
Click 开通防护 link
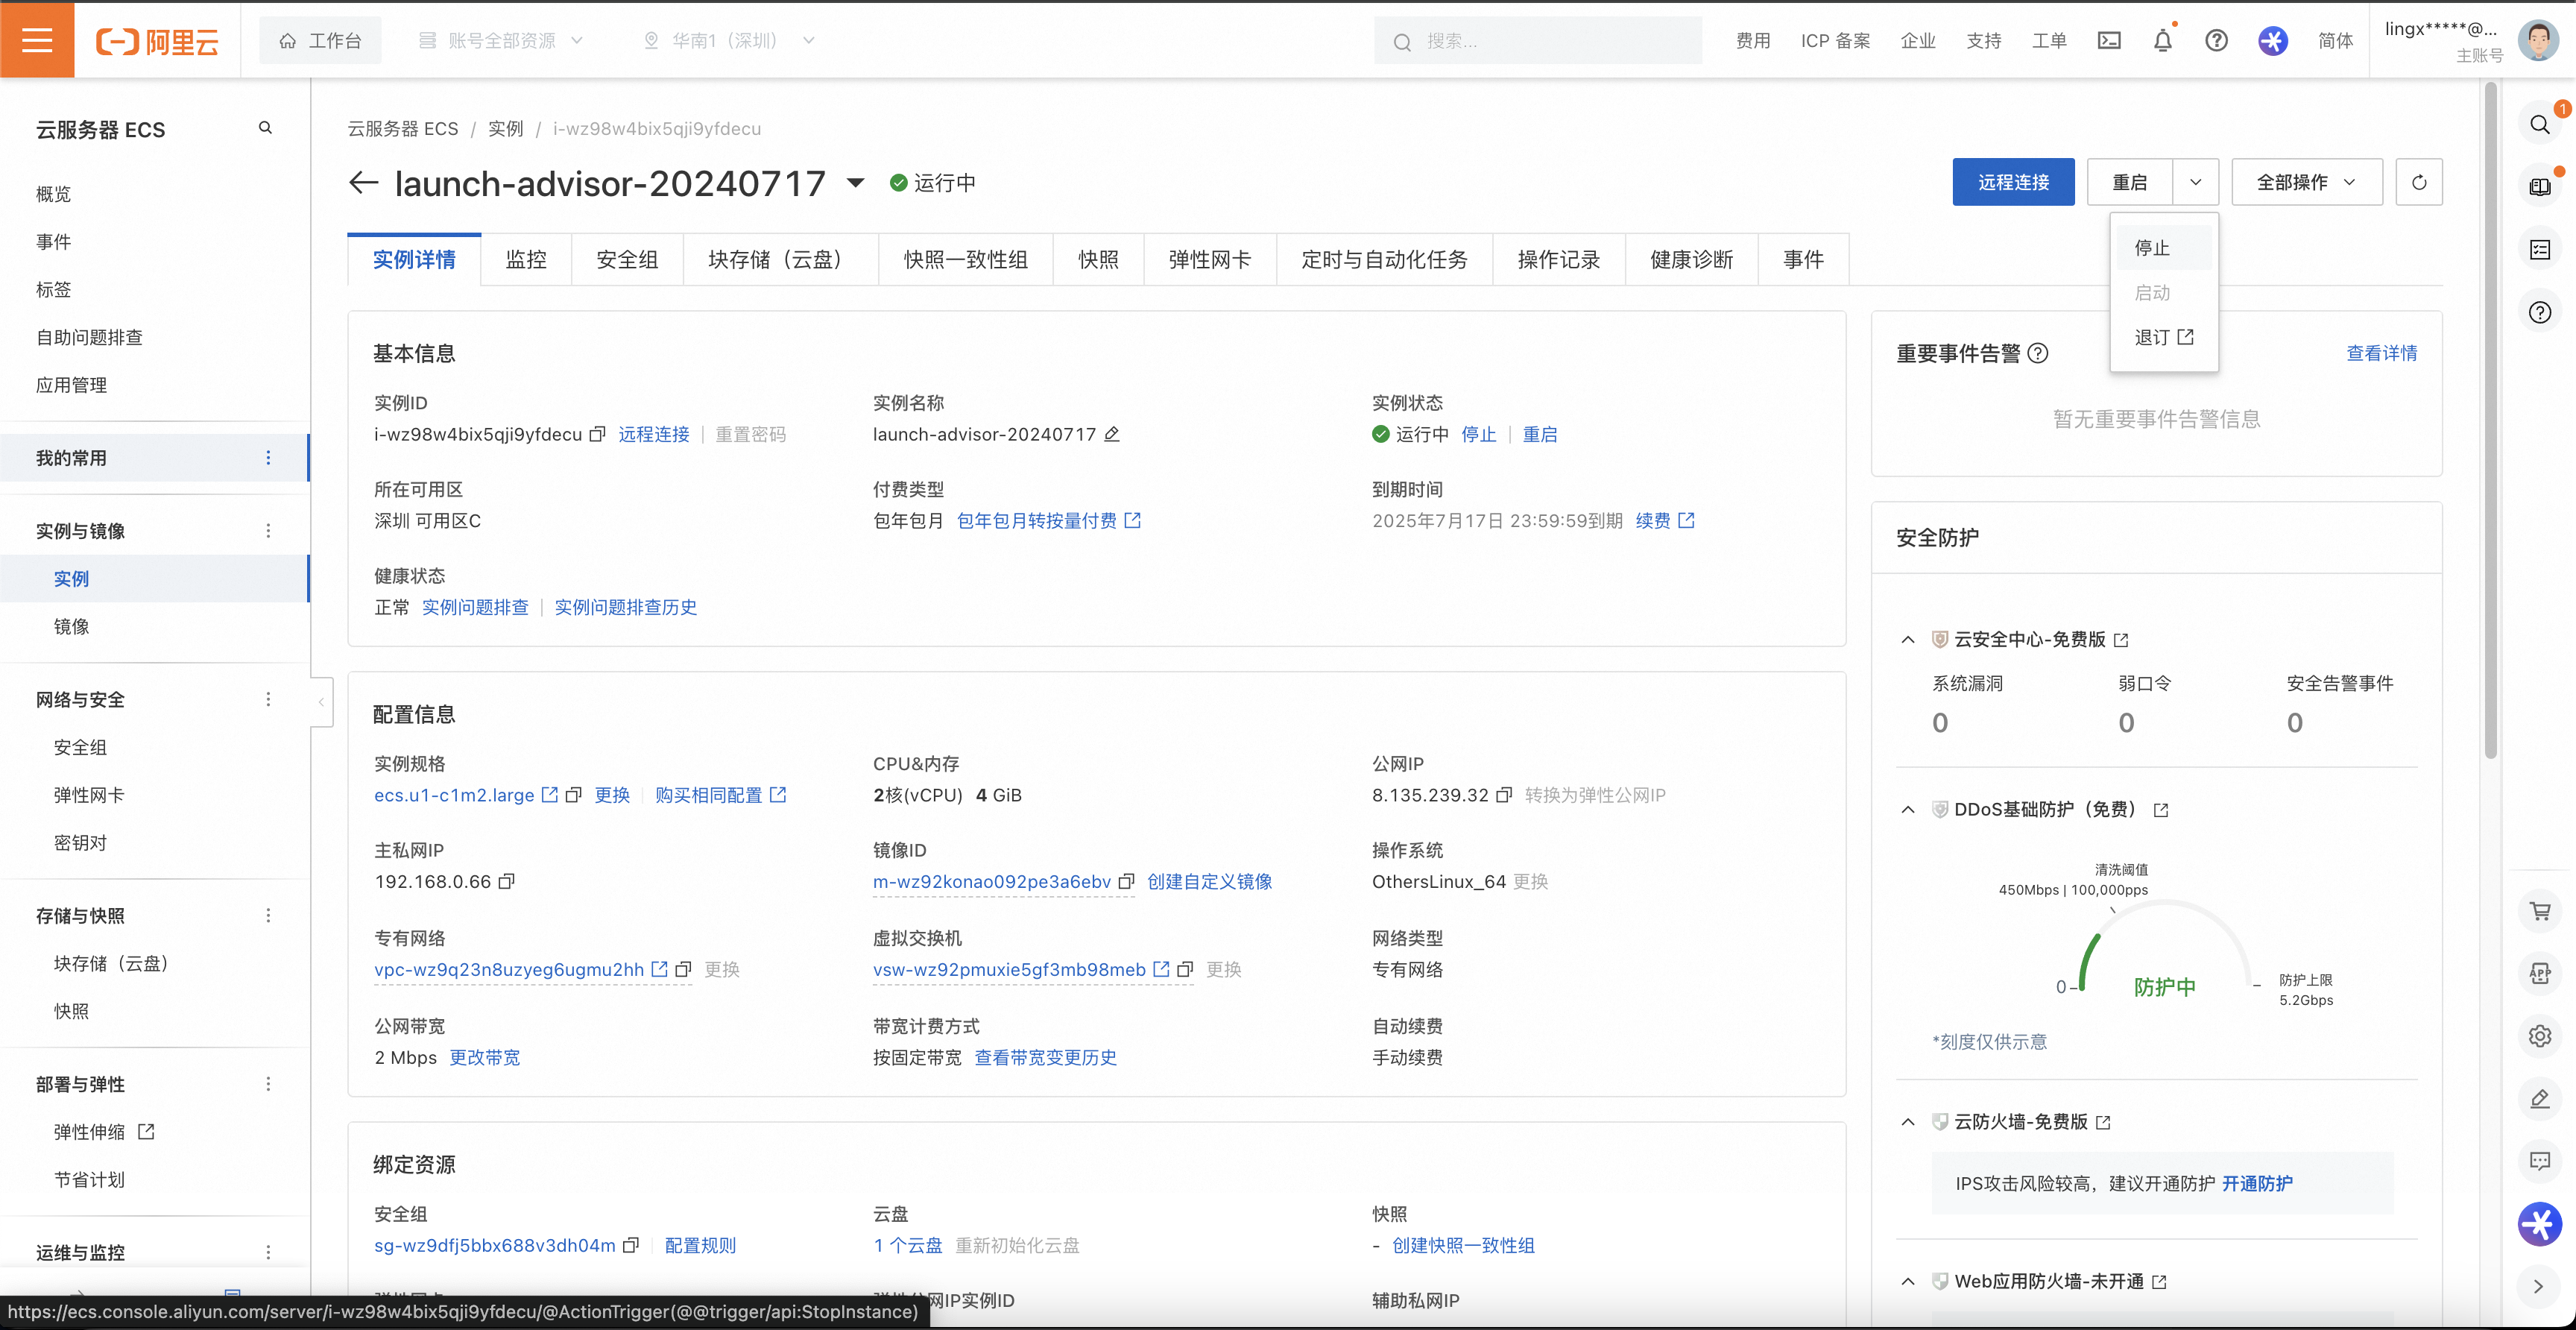[2257, 1184]
